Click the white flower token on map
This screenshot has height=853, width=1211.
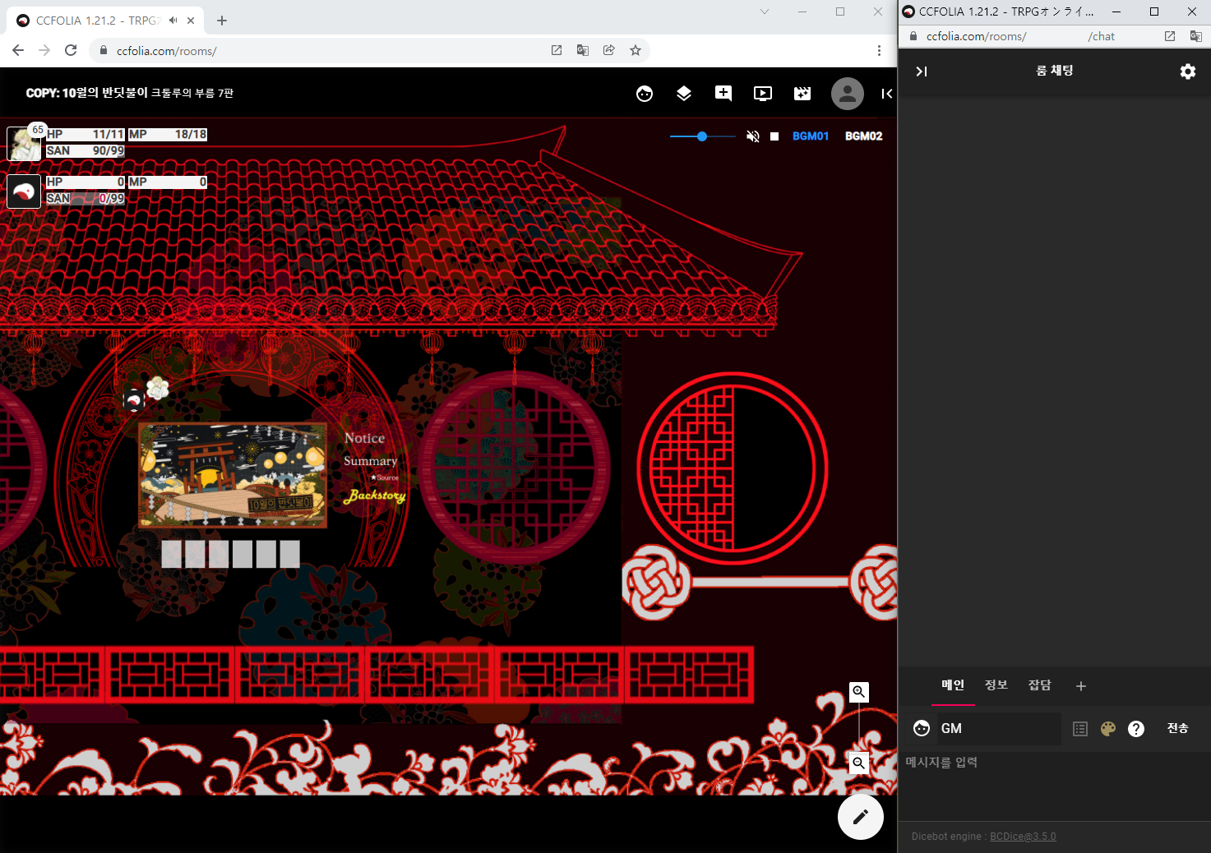point(157,388)
